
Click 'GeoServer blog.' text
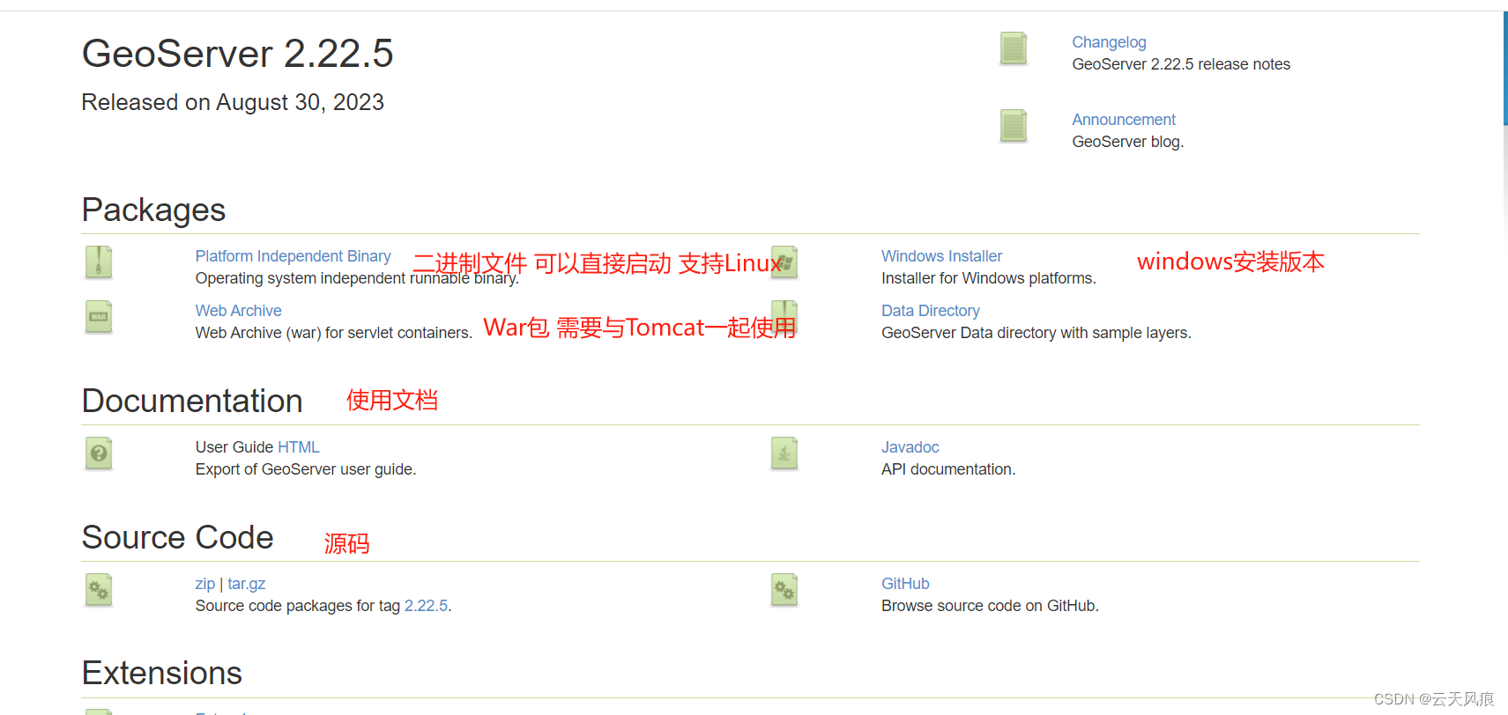[1127, 142]
